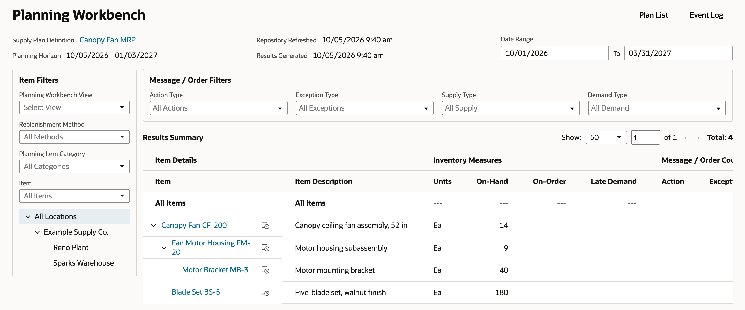Open the Event Log page
Screen dimensions: 745x310
point(706,15)
